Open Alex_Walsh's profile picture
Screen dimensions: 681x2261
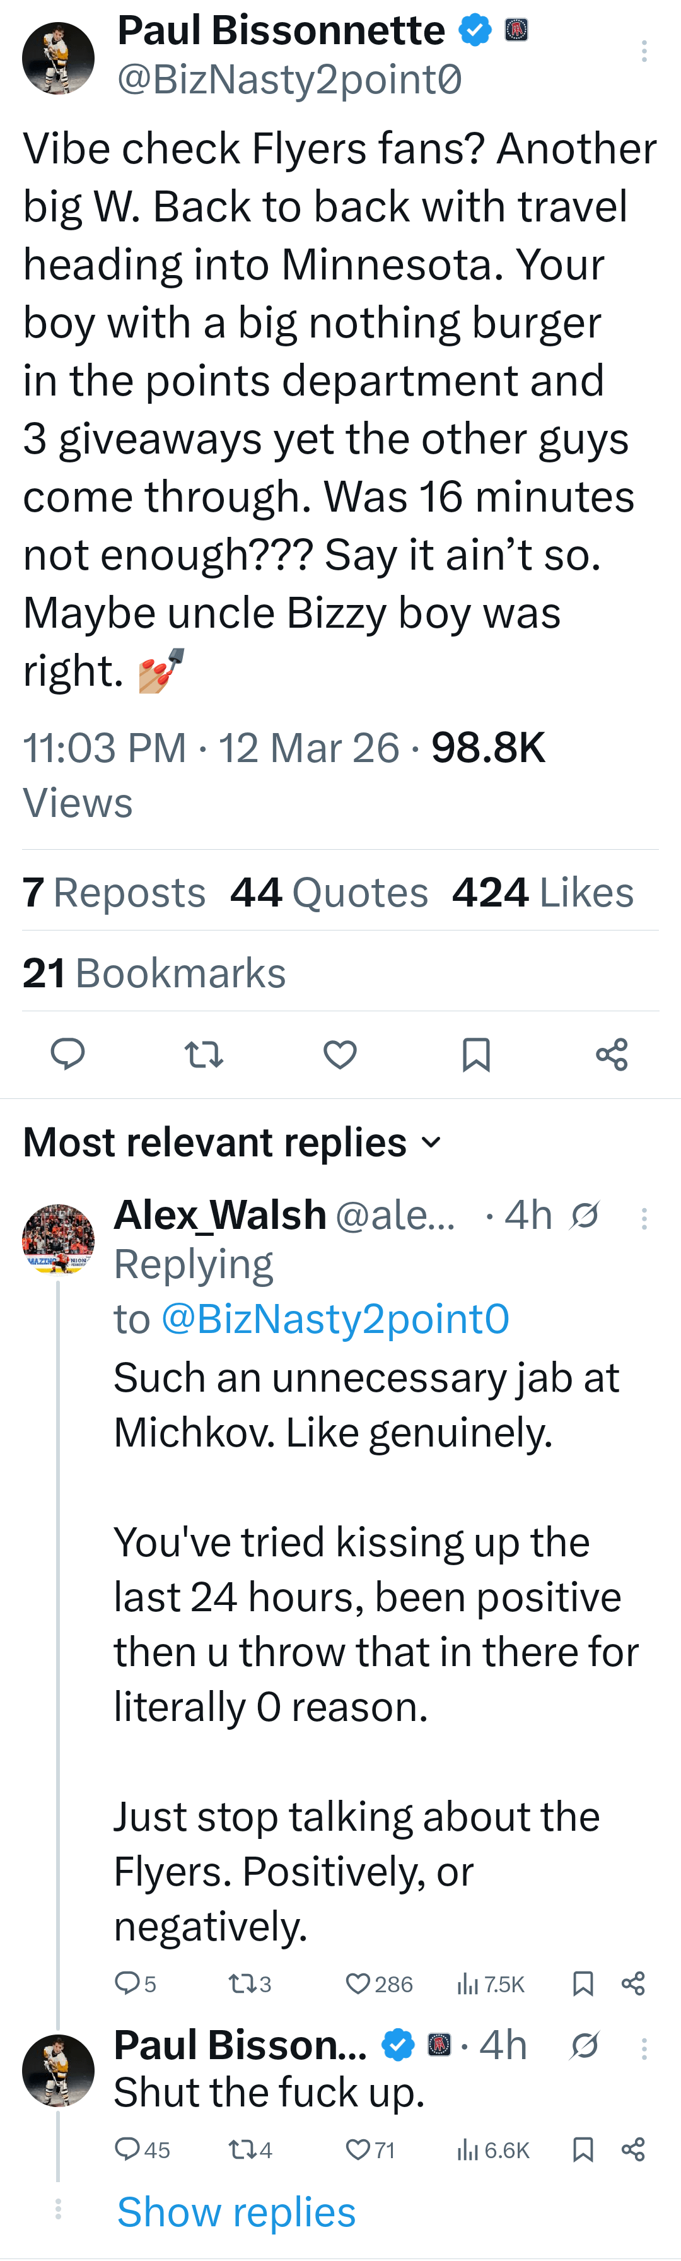(58, 1240)
